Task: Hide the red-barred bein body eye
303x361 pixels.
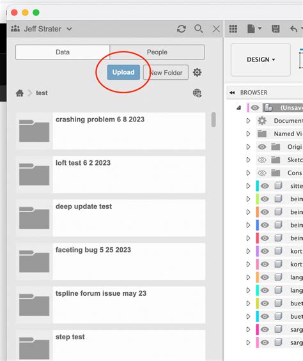Action: coord(265,238)
